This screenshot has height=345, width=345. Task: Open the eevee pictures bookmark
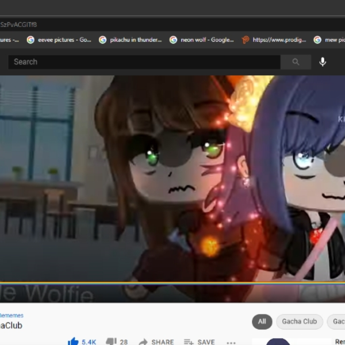coord(59,40)
